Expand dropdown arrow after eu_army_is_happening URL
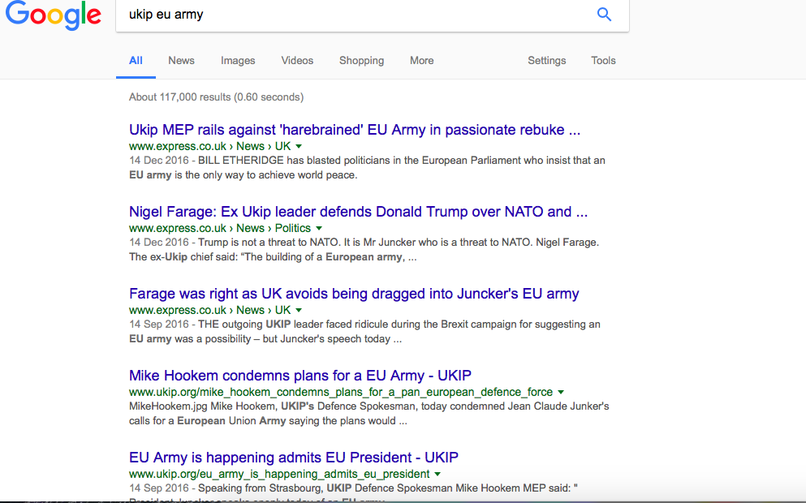 click(437, 474)
